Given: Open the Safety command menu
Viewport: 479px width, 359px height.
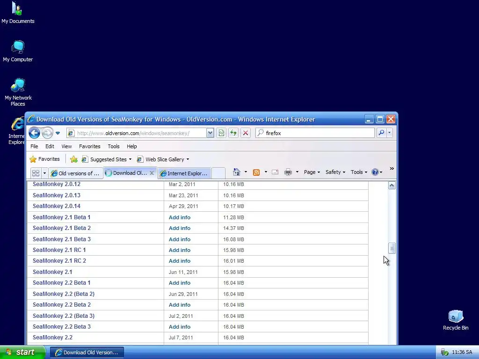Looking at the screenshot, I should click(x=335, y=172).
